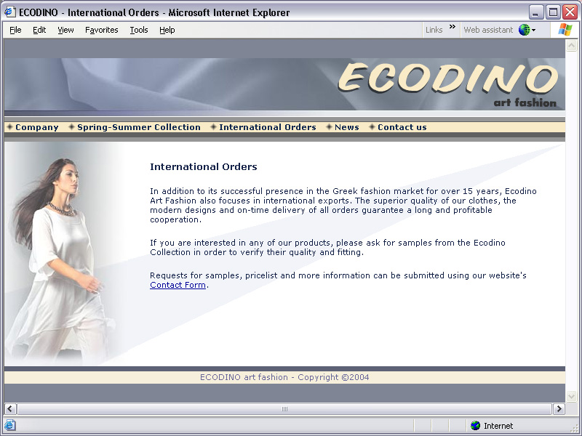Click the star bullet beside Contact us

372,126
